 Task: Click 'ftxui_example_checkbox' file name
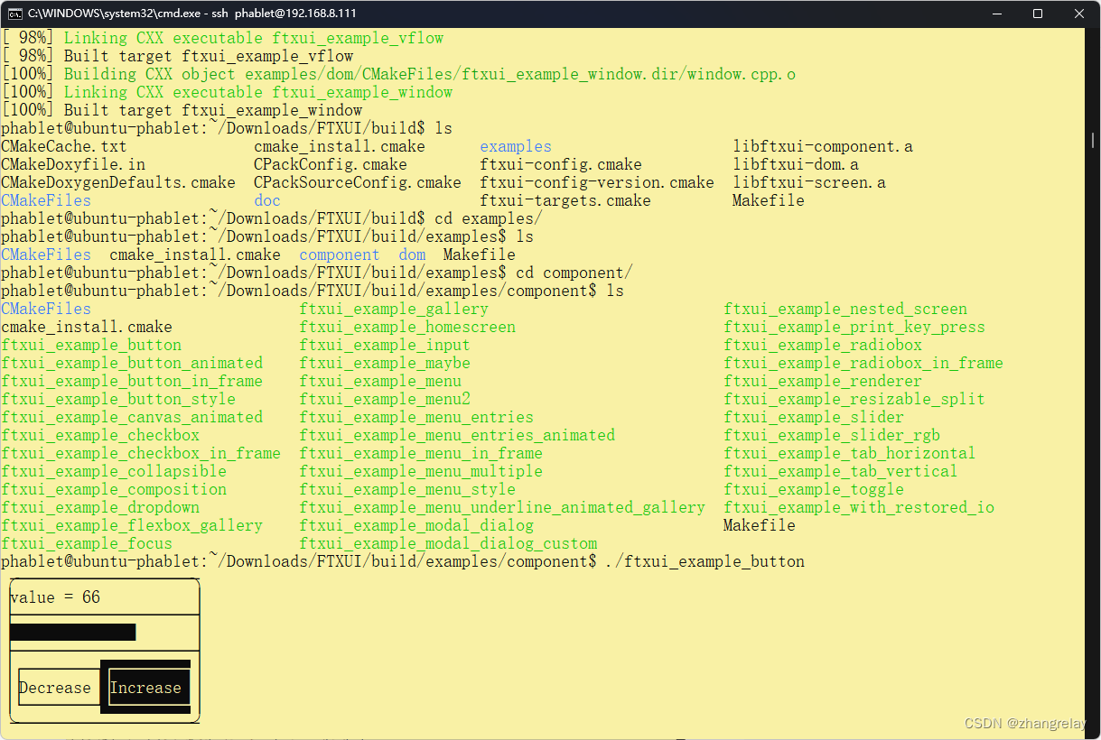click(x=100, y=435)
